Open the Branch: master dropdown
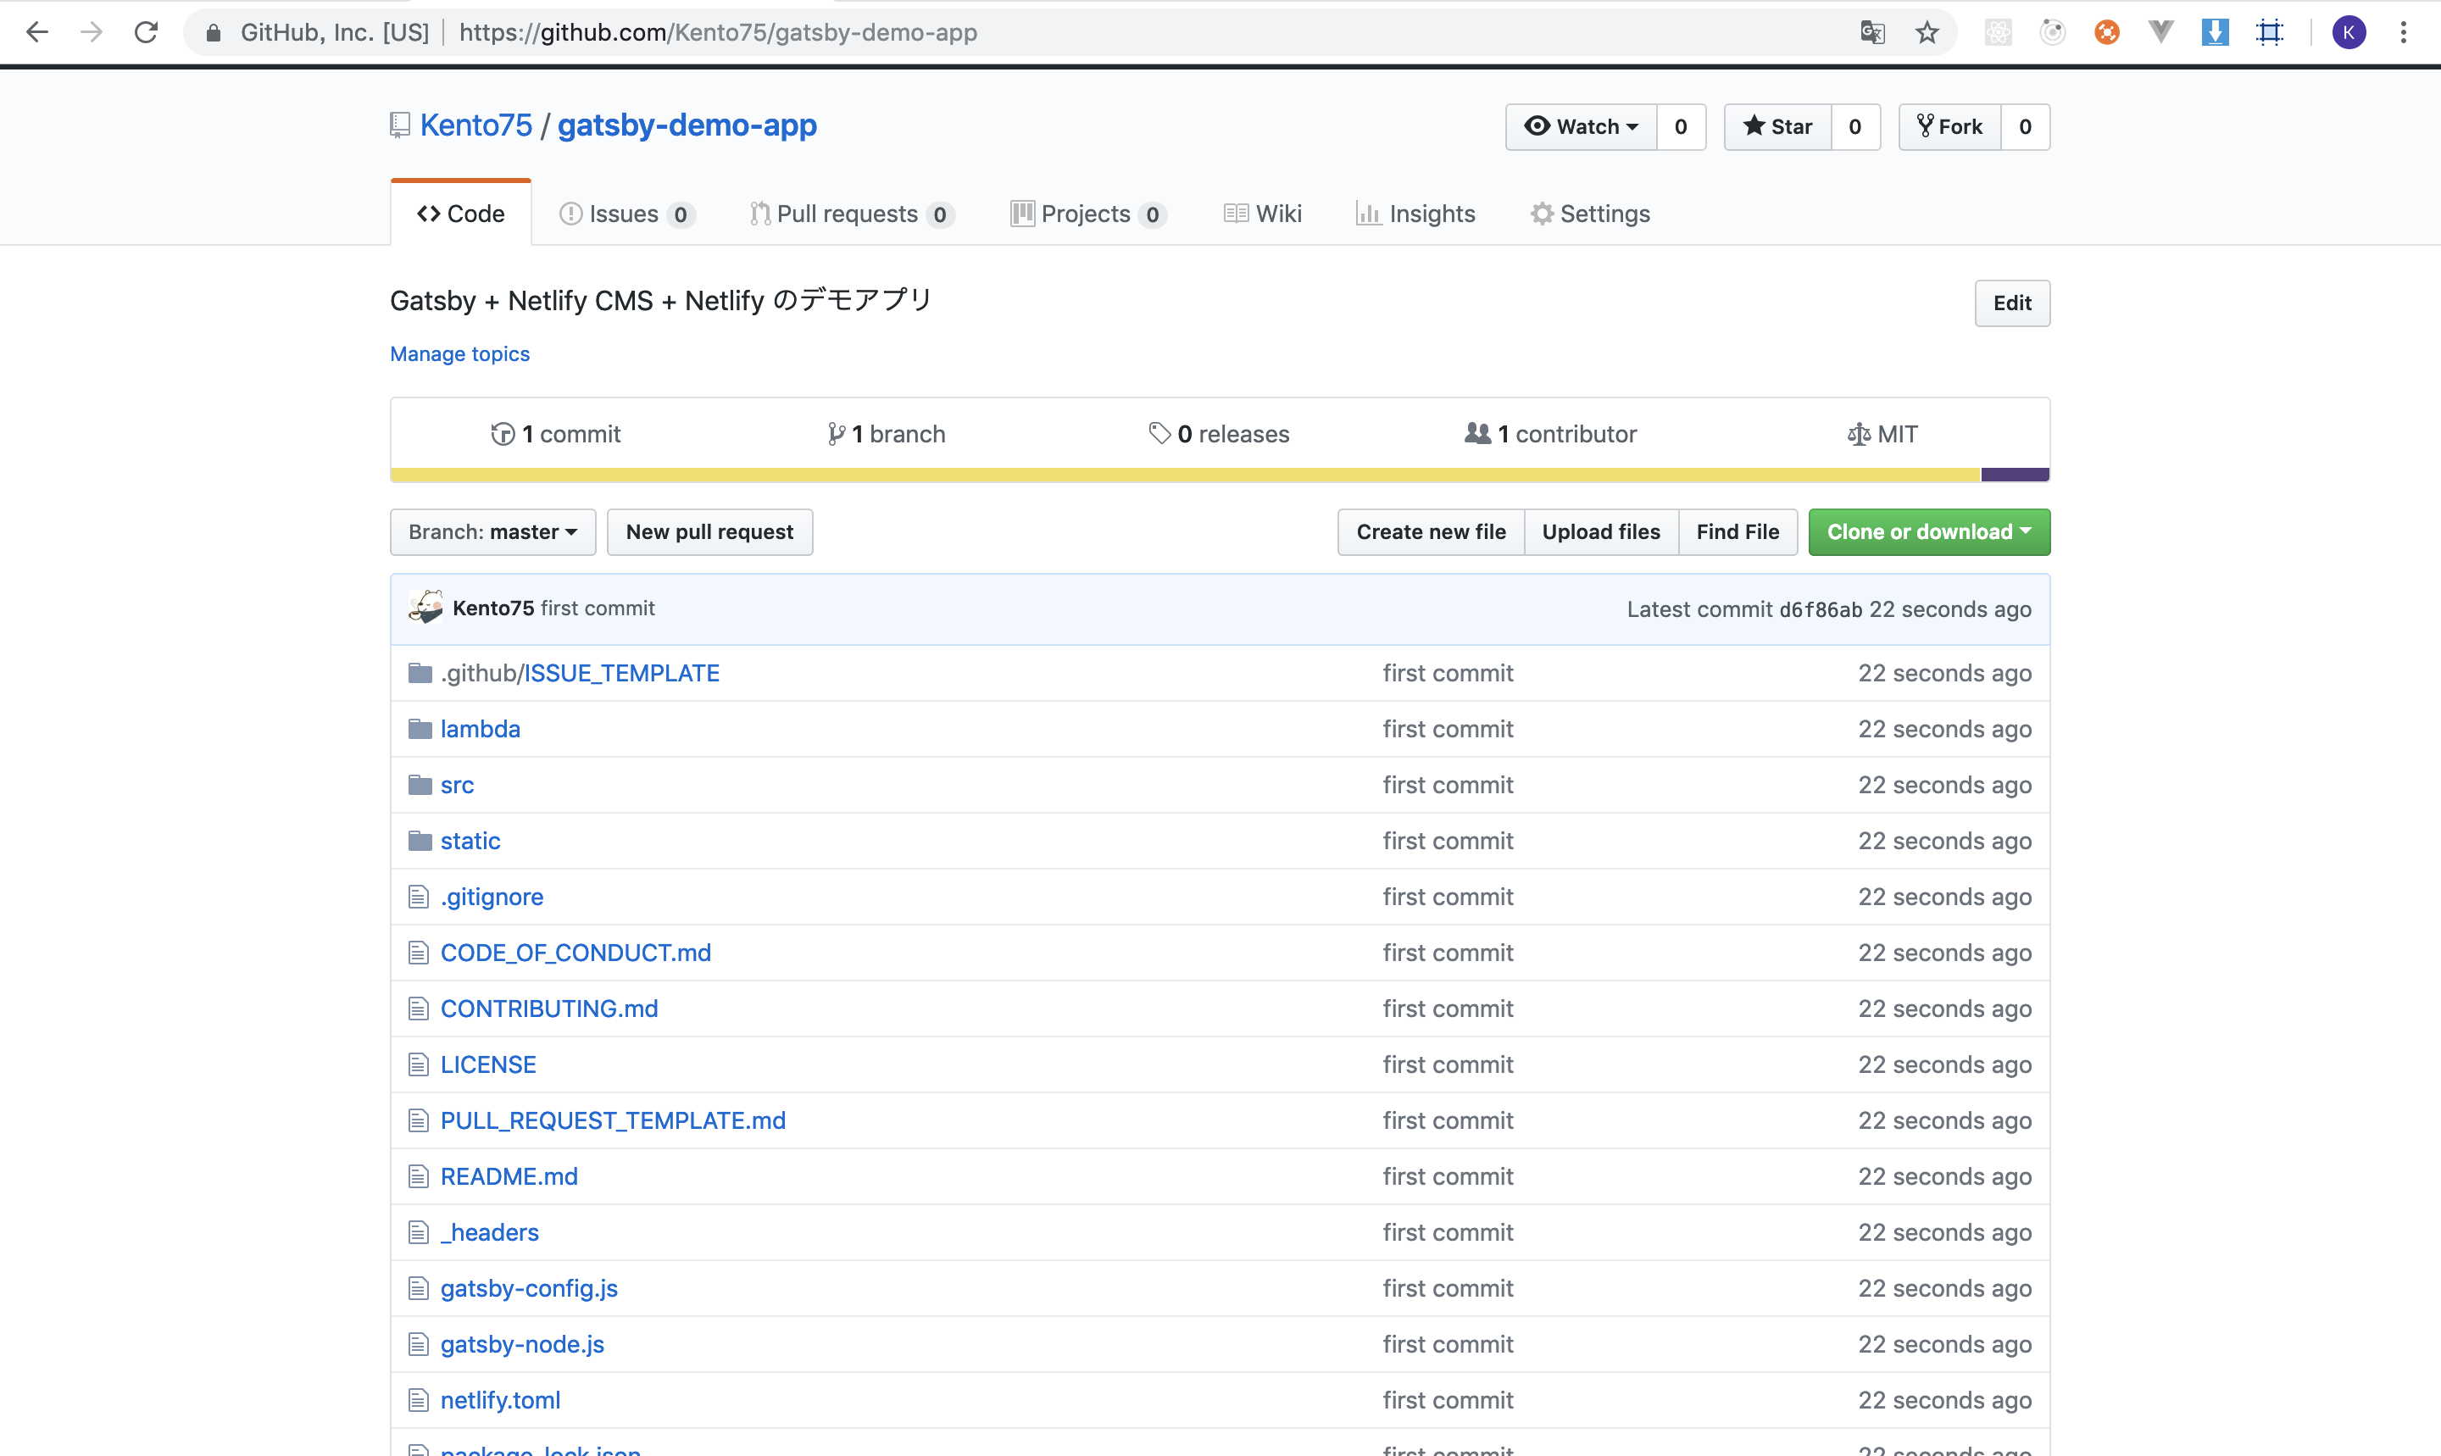Screen dimensions: 2441x1456 (x=492, y=531)
